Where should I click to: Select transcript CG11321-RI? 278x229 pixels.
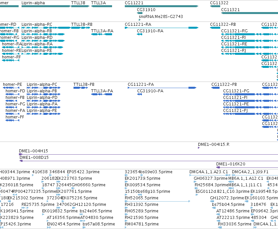[250, 41]
